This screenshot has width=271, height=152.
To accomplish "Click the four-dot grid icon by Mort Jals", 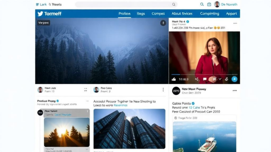I will 86,90.
